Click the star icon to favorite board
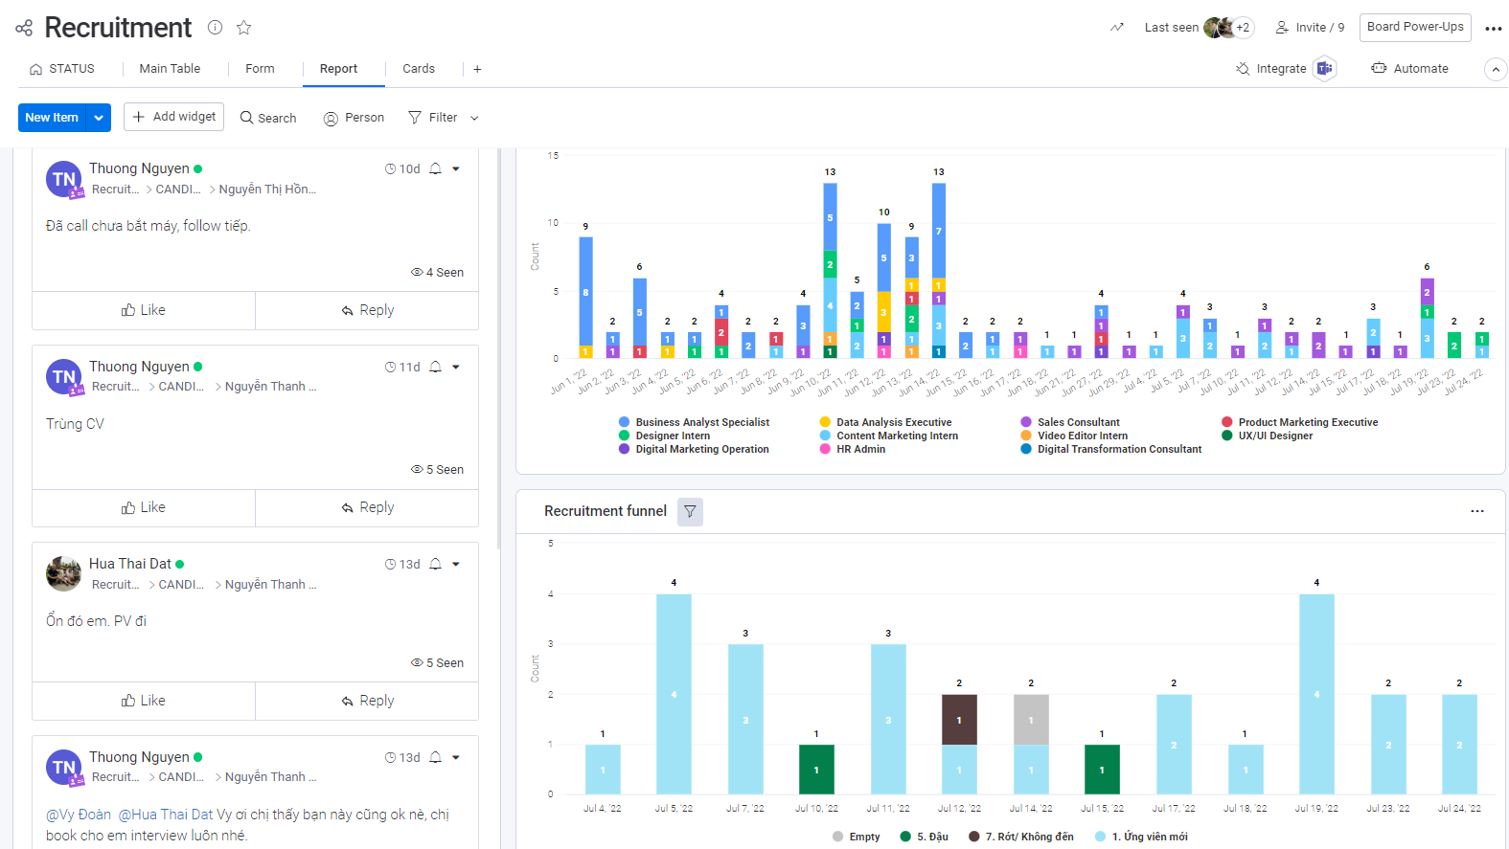Screen dimensions: 1509x849 (244, 28)
